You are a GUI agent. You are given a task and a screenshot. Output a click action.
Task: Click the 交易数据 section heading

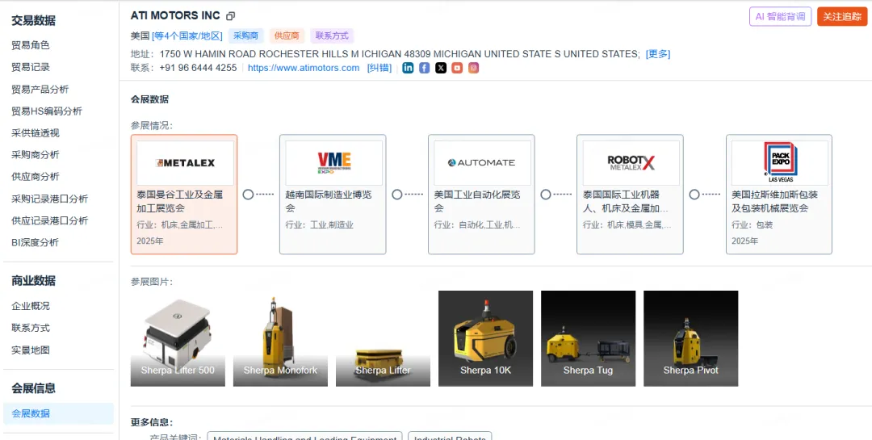pos(33,20)
